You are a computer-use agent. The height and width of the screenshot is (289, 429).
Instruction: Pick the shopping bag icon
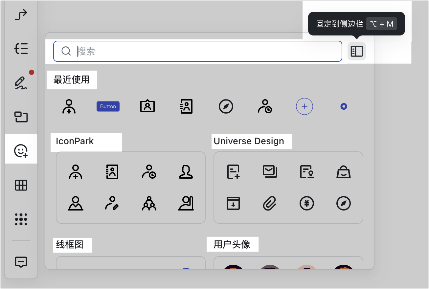344,172
